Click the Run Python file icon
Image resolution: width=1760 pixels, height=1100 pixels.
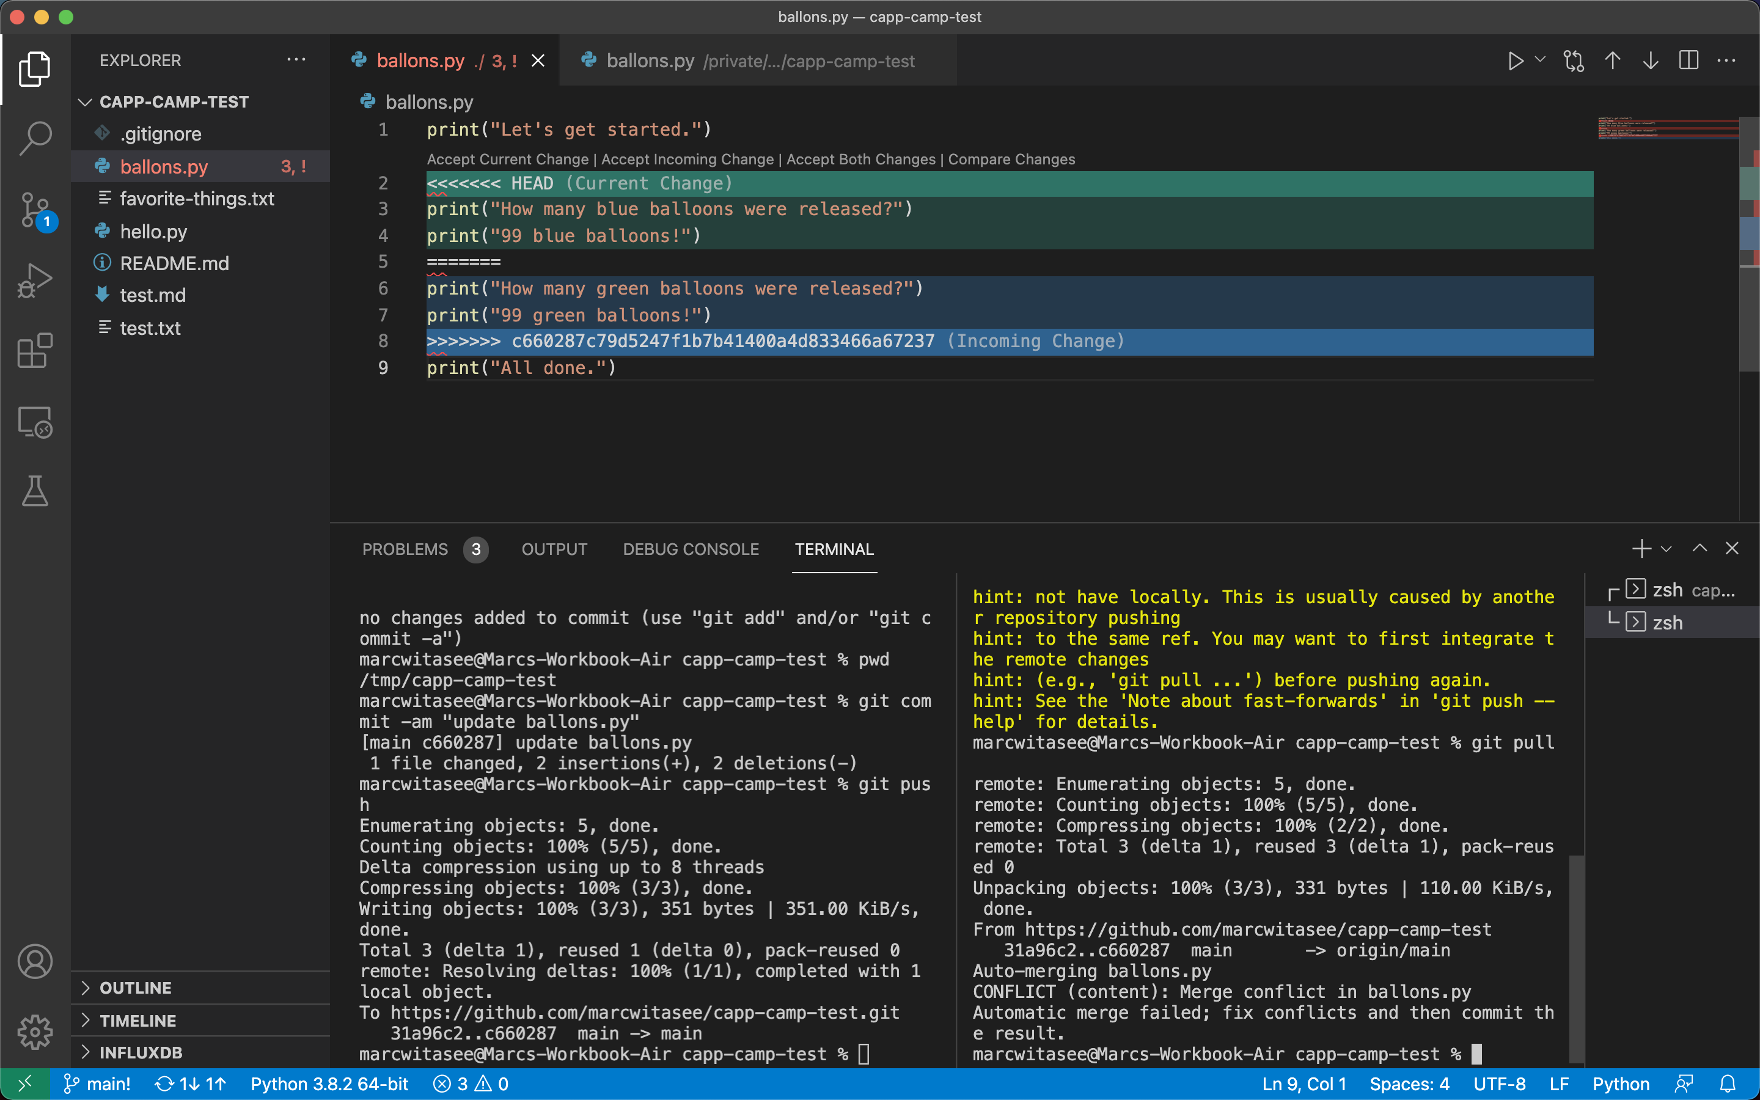click(1516, 61)
